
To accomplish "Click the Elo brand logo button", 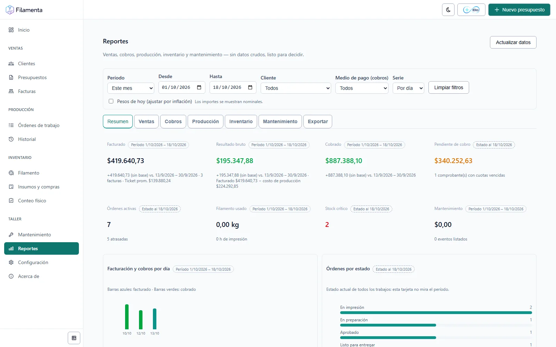I will [x=471, y=10].
